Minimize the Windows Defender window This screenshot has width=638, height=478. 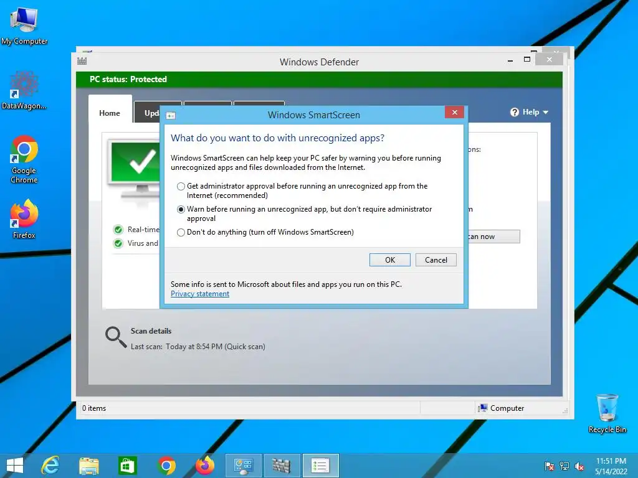pos(510,60)
